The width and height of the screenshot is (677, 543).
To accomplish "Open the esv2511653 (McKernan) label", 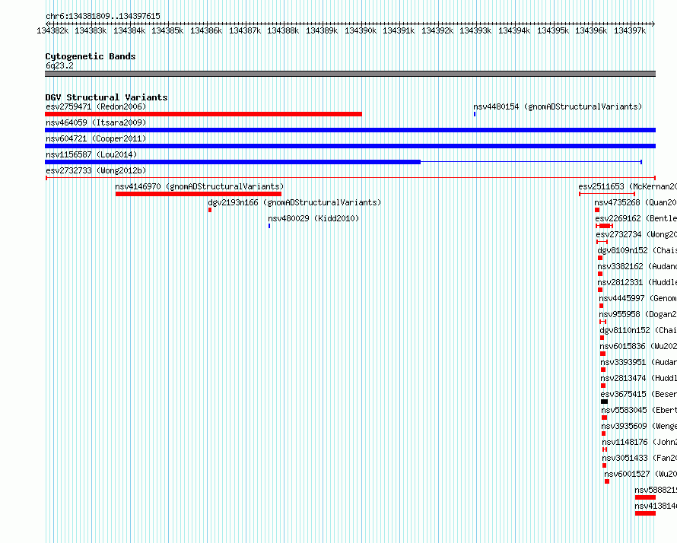I will (x=628, y=186).
